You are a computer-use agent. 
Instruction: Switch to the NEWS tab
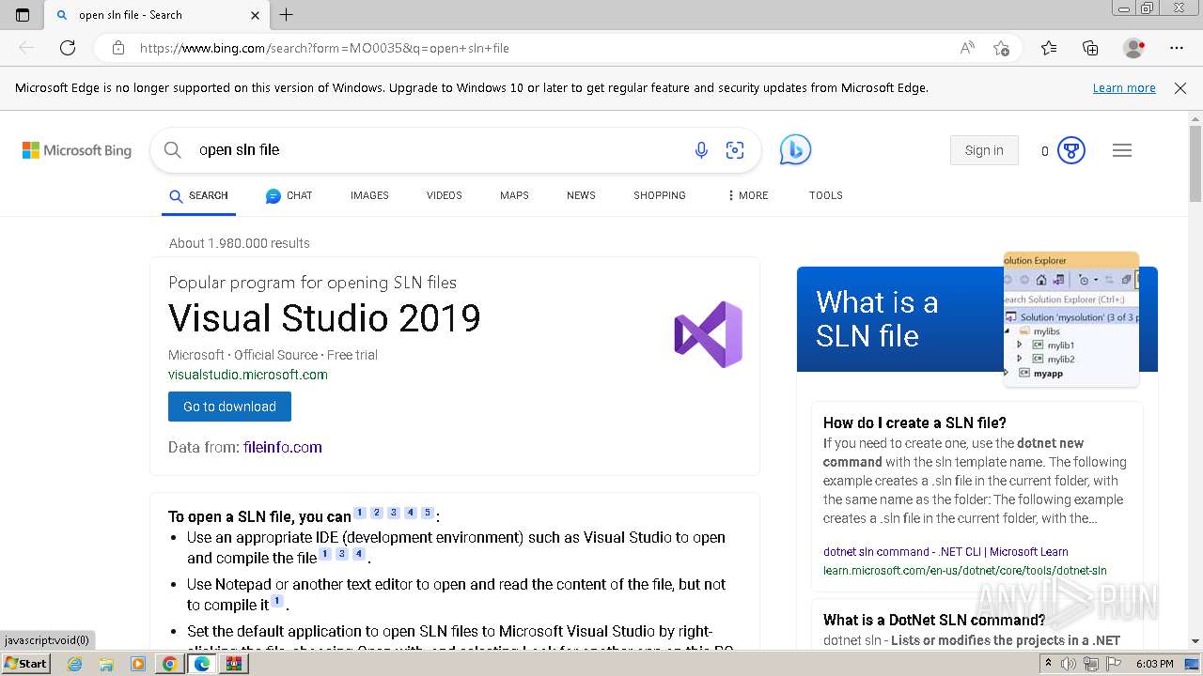(581, 196)
